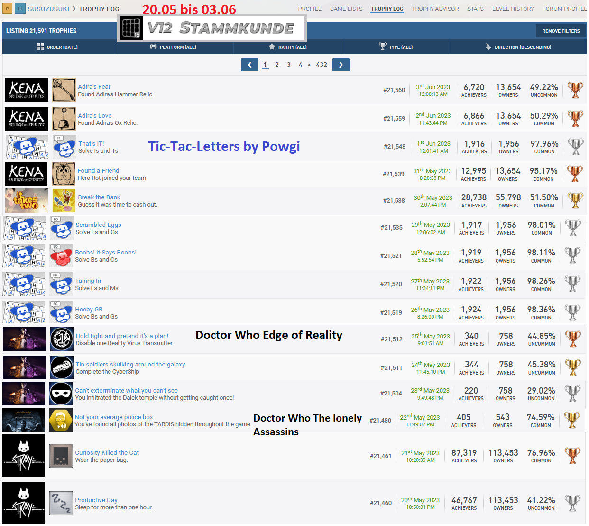Click the Found a Friend Rot trophy icon
The height and width of the screenshot is (526, 589).
point(64,174)
